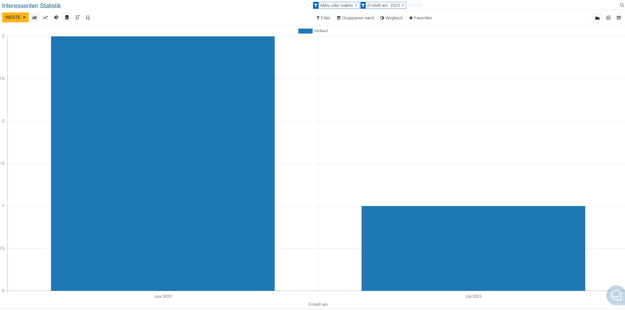This screenshot has height=310, width=625.
Task: Toggle stacked chart mode
Action: pos(67,18)
